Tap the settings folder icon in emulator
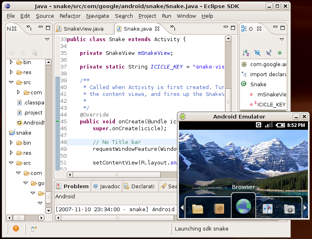 click(289, 208)
